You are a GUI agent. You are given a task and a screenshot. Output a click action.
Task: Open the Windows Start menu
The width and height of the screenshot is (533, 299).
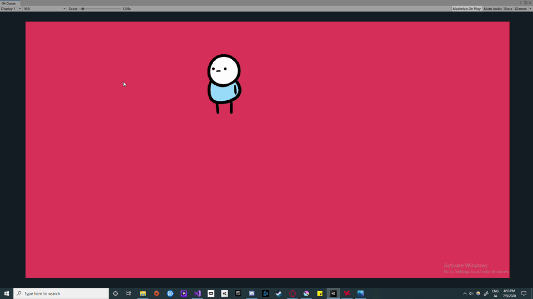tap(7, 293)
